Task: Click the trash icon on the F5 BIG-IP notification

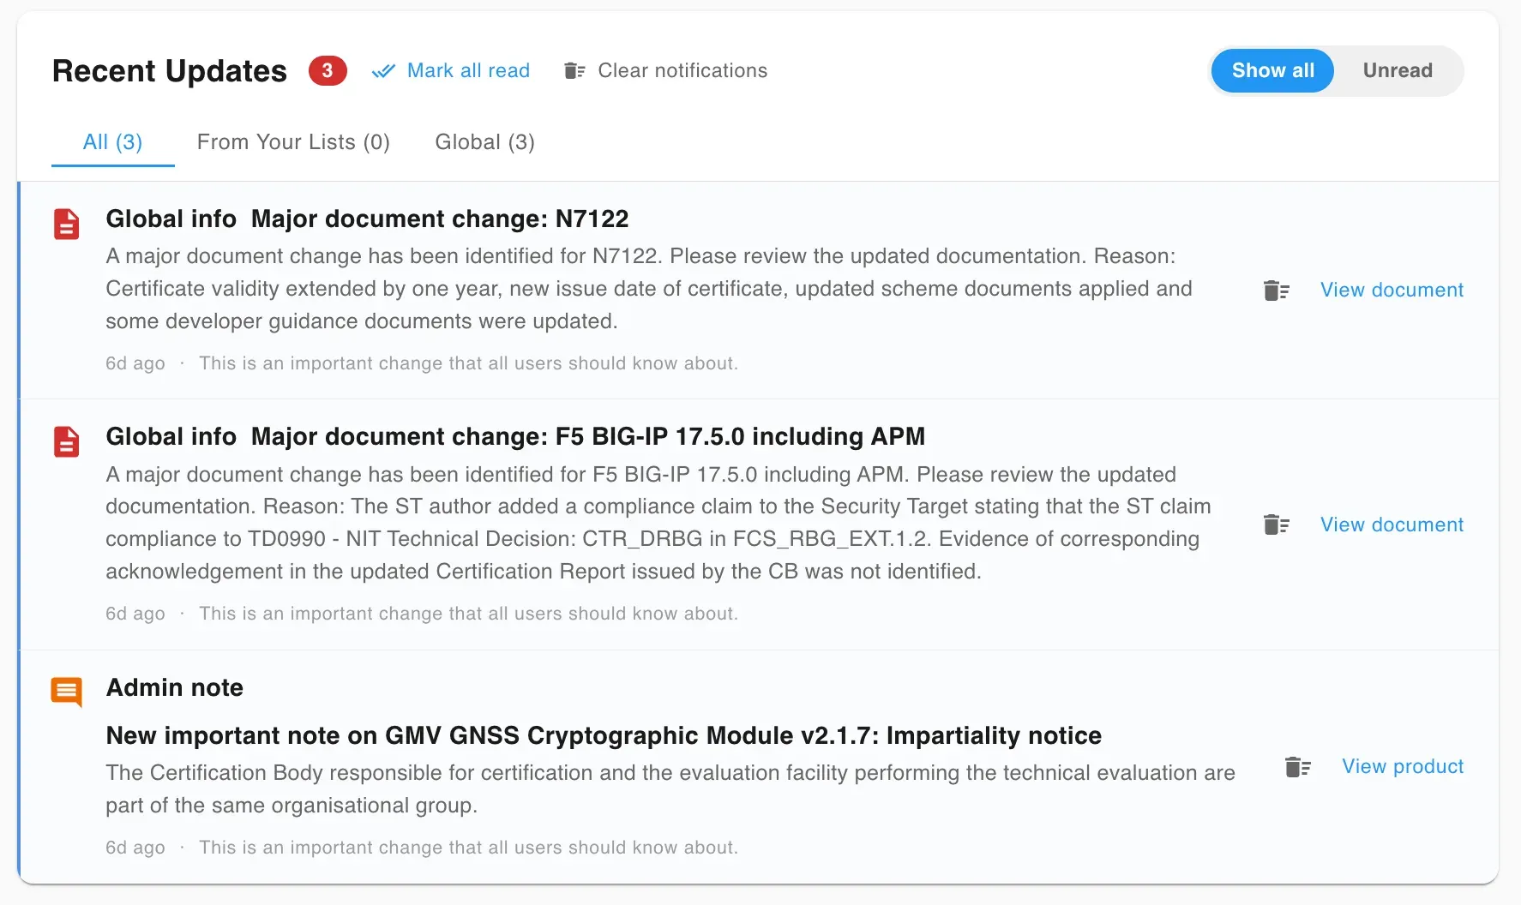Action: [1277, 524]
